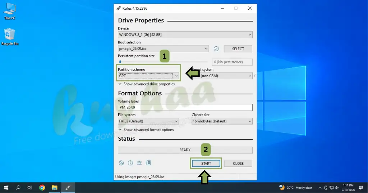Click status text Using image: pmagic_26.09.iso
Viewport: 368px width, 193px height.
point(140,177)
